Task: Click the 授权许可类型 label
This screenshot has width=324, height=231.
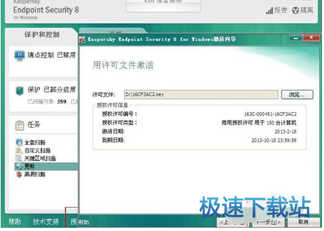Action: 120,123
